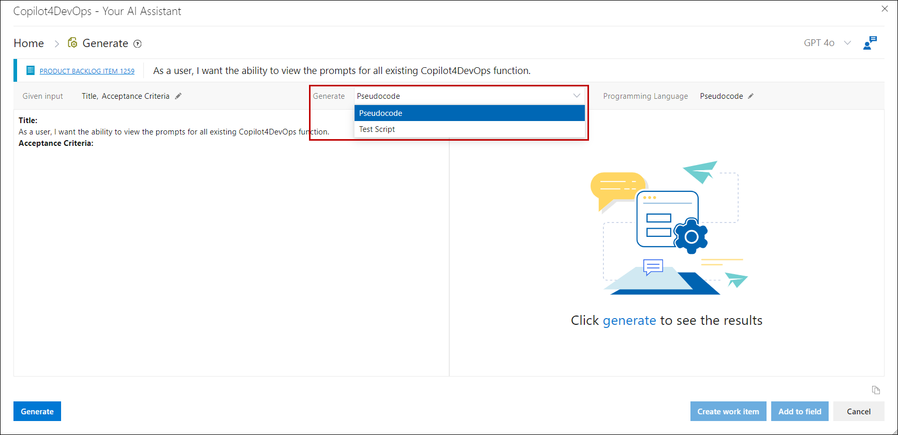
Task: Click the GPT 4o model label
Action: click(x=819, y=43)
